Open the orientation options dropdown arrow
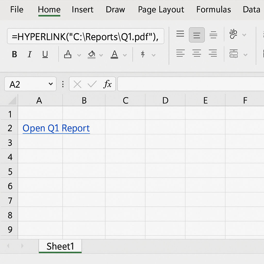Image resolution: width=264 pixels, height=264 pixels. point(244,35)
